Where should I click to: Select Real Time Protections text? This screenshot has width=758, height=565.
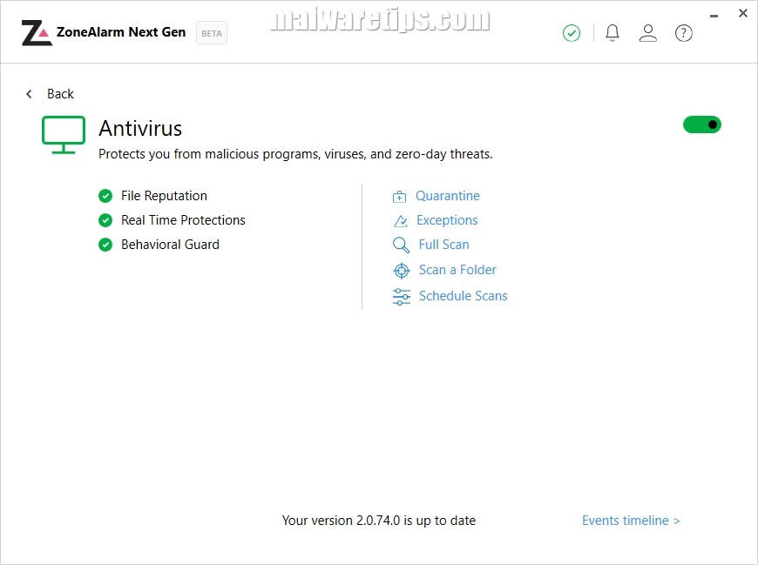pyautogui.click(x=183, y=220)
